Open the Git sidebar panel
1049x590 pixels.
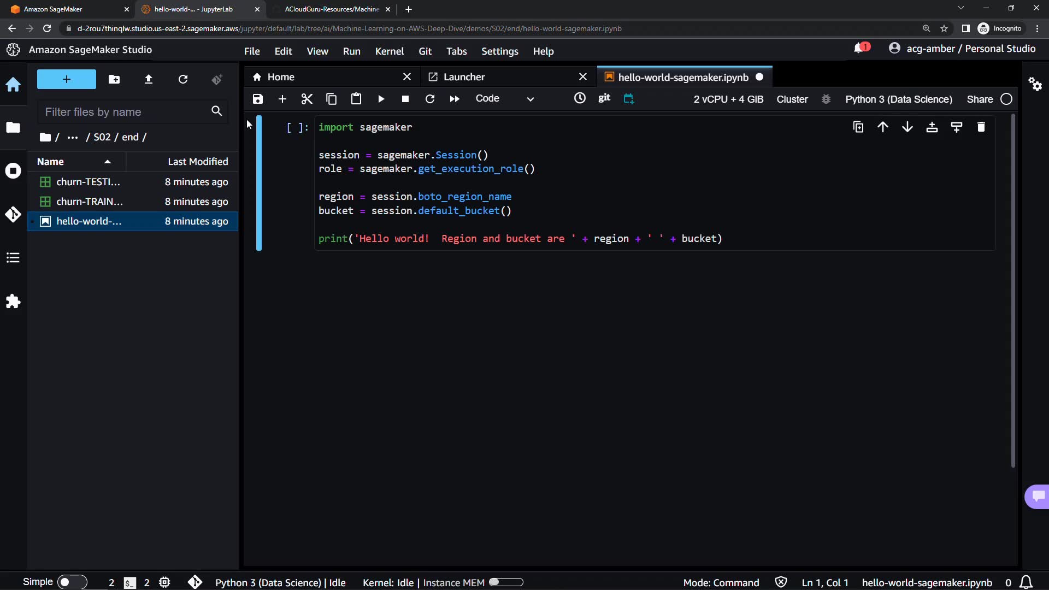(x=13, y=214)
